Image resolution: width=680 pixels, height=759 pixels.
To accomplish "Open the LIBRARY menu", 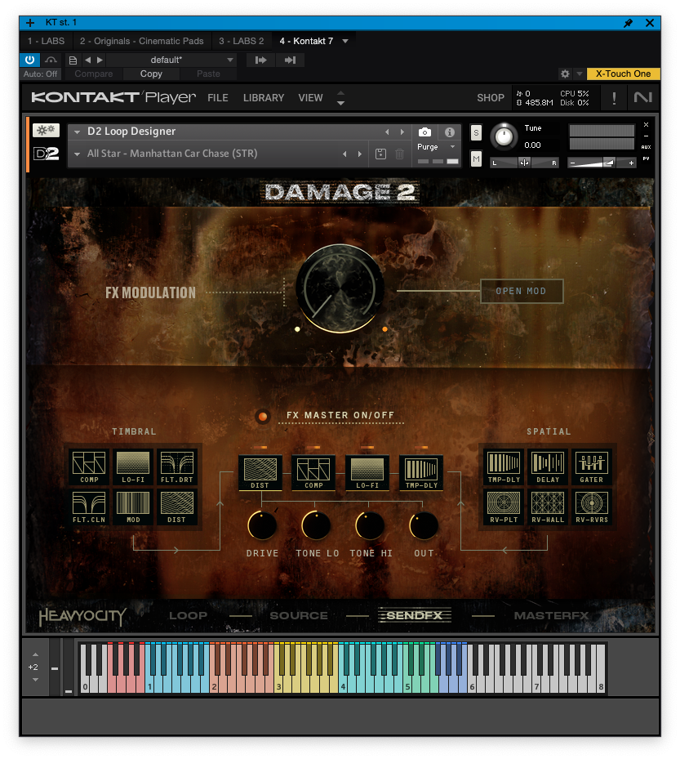I will (264, 98).
